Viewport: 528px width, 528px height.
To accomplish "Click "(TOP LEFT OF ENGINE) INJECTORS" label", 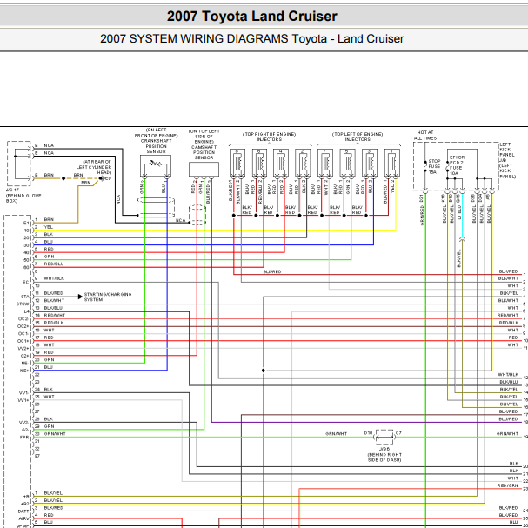I will 358,137.
